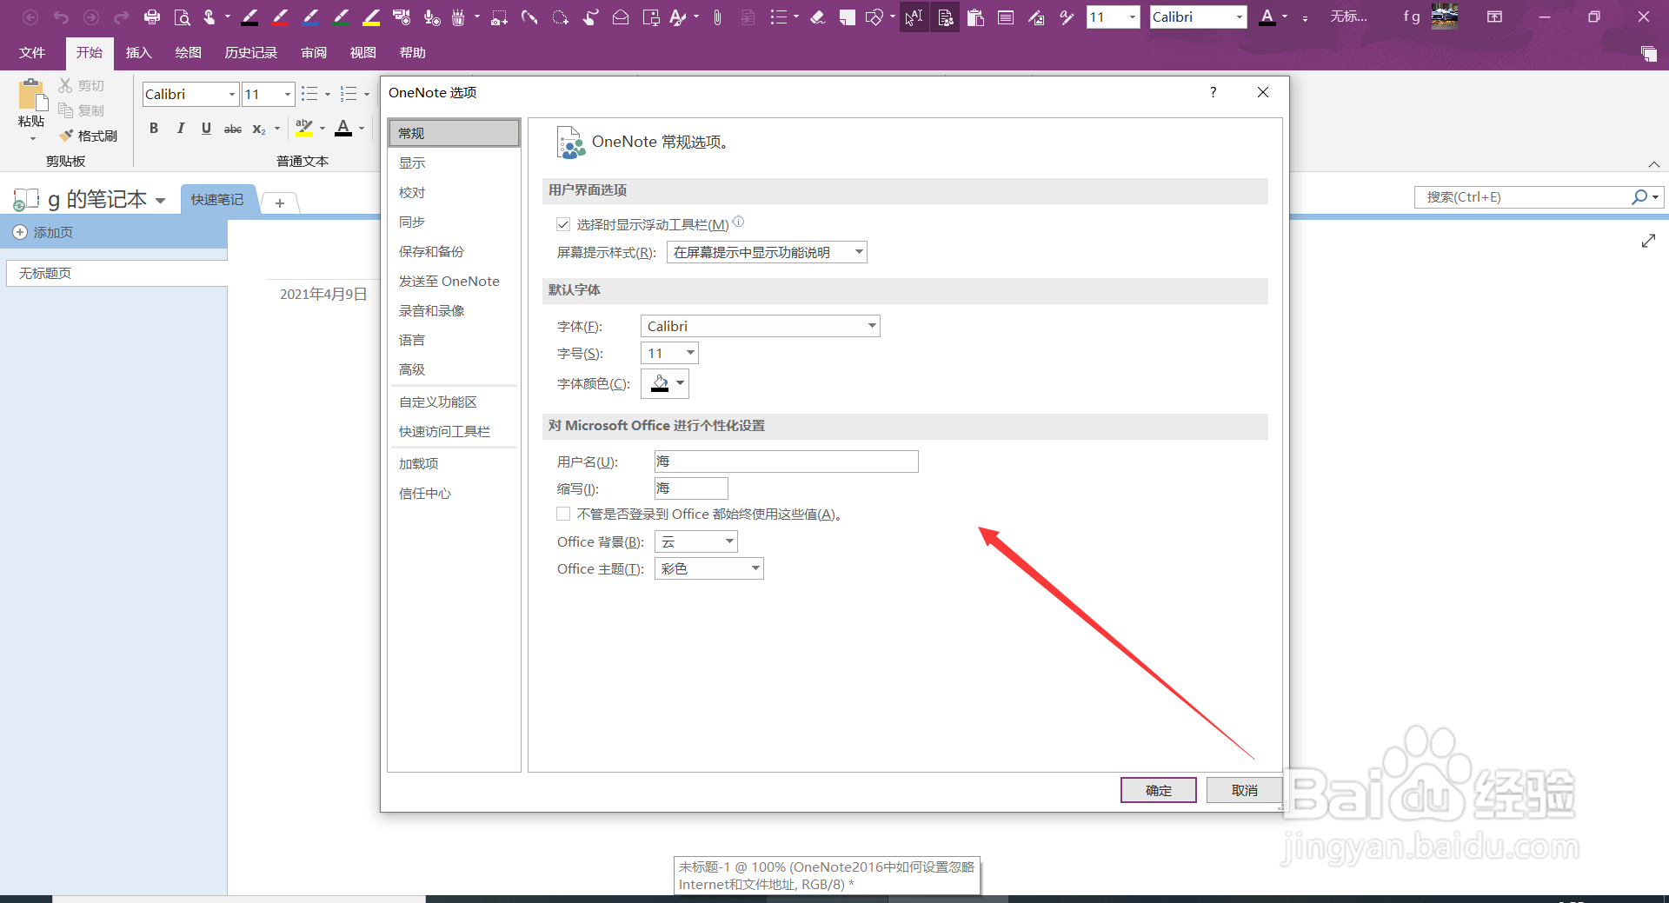Apply Strikethrough formatting in ribbon
The image size is (1669, 903).
click(233, 129)
